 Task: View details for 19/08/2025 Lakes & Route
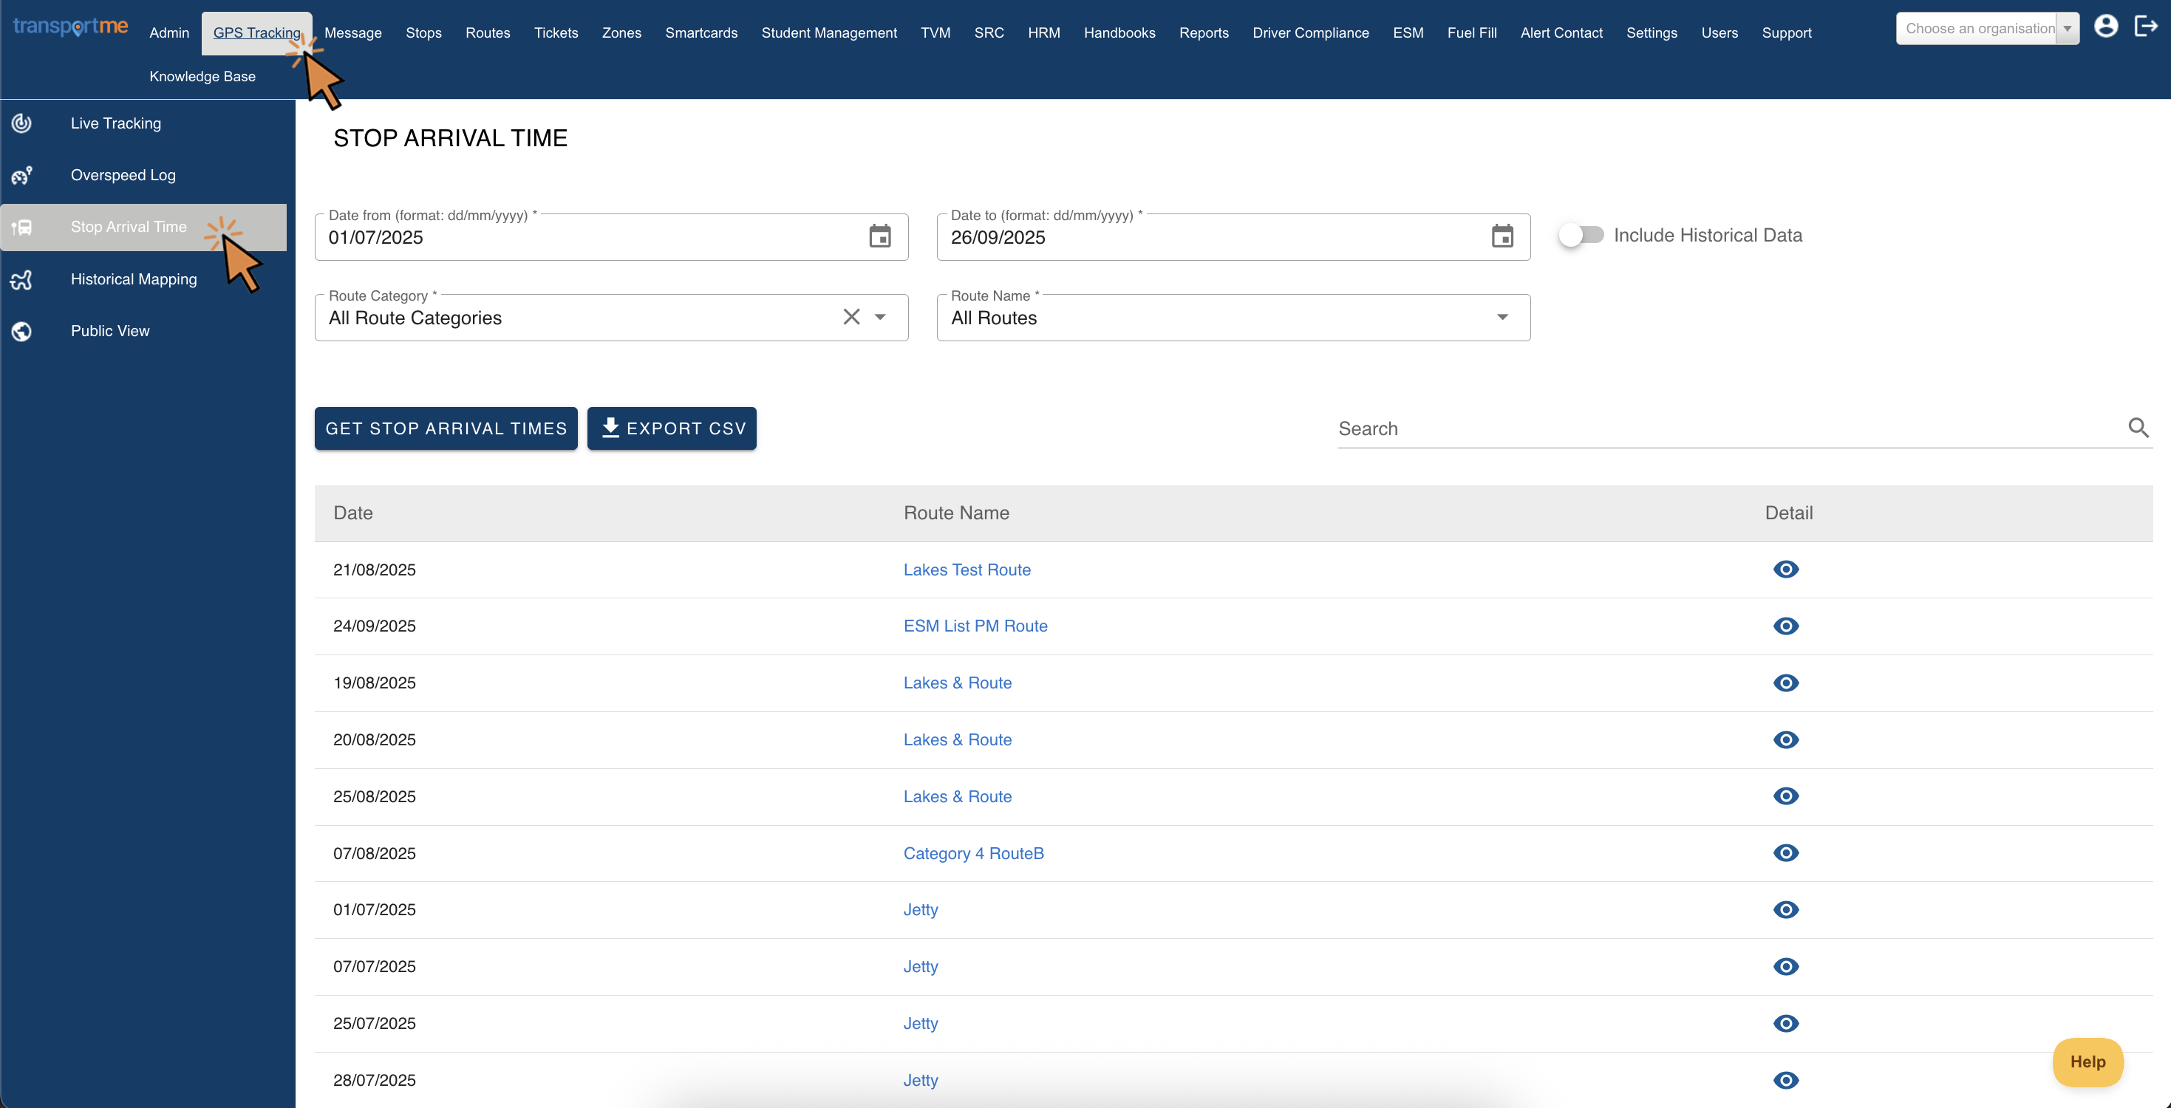[x=1785, y=683]
